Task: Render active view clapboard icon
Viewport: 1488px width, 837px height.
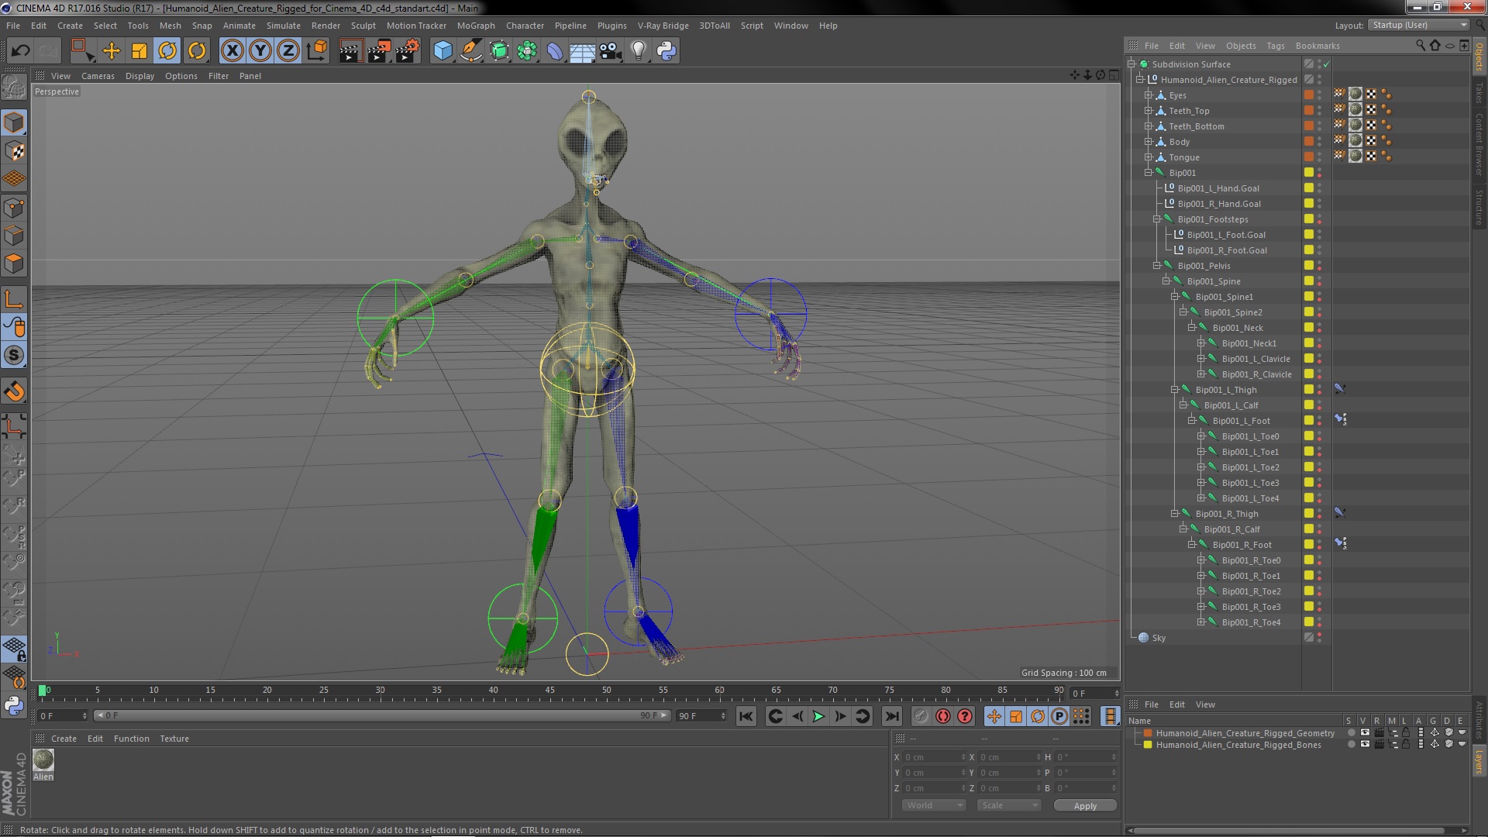Action: (x=350, y=51)
